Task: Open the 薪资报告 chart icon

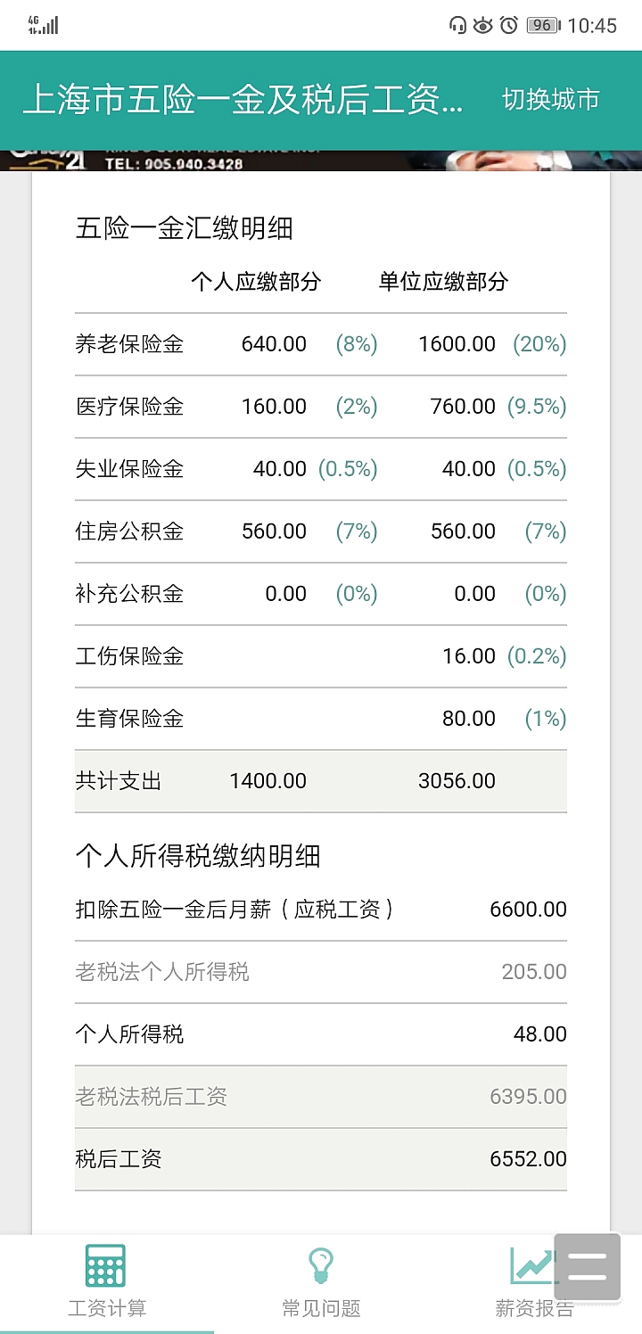Action: (x=532, y=1265)
